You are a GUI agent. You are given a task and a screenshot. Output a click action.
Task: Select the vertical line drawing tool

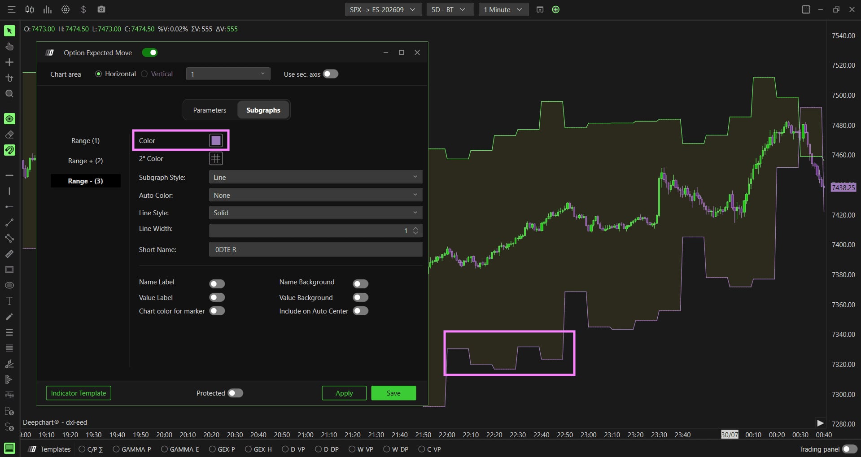(9, 191)
